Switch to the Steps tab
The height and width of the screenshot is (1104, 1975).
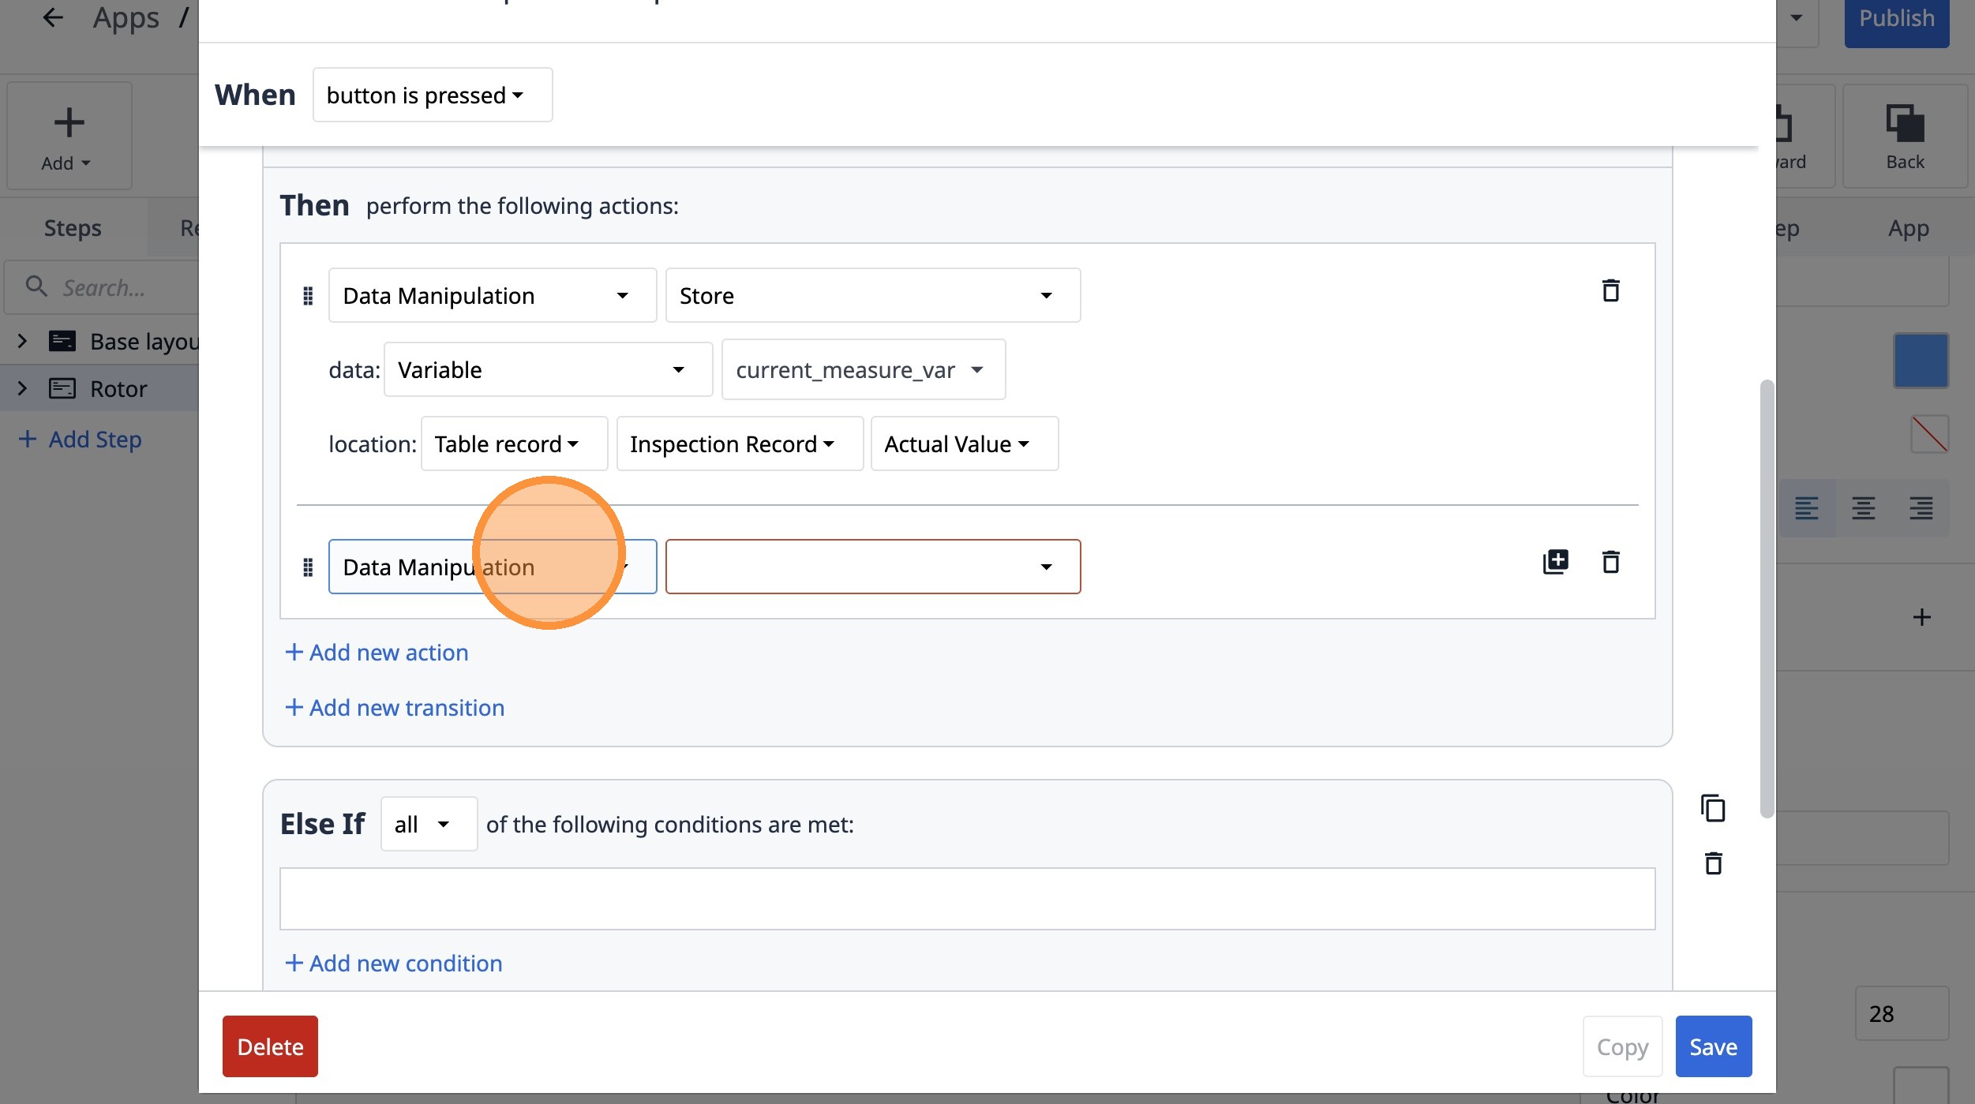(73, 228)
